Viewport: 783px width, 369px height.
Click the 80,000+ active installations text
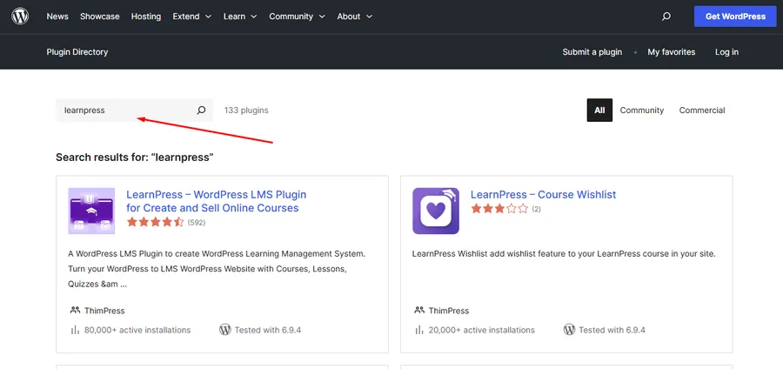tap(137, 330)
